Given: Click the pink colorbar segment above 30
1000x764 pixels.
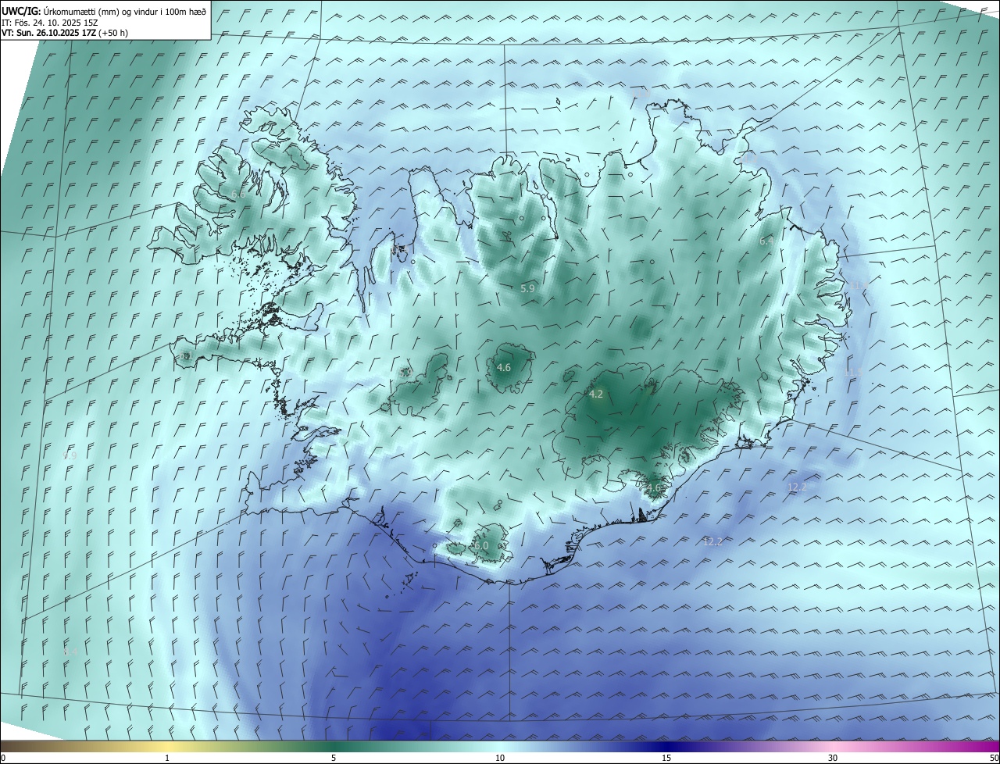Looking at the screenshot, I should (833, 746).
